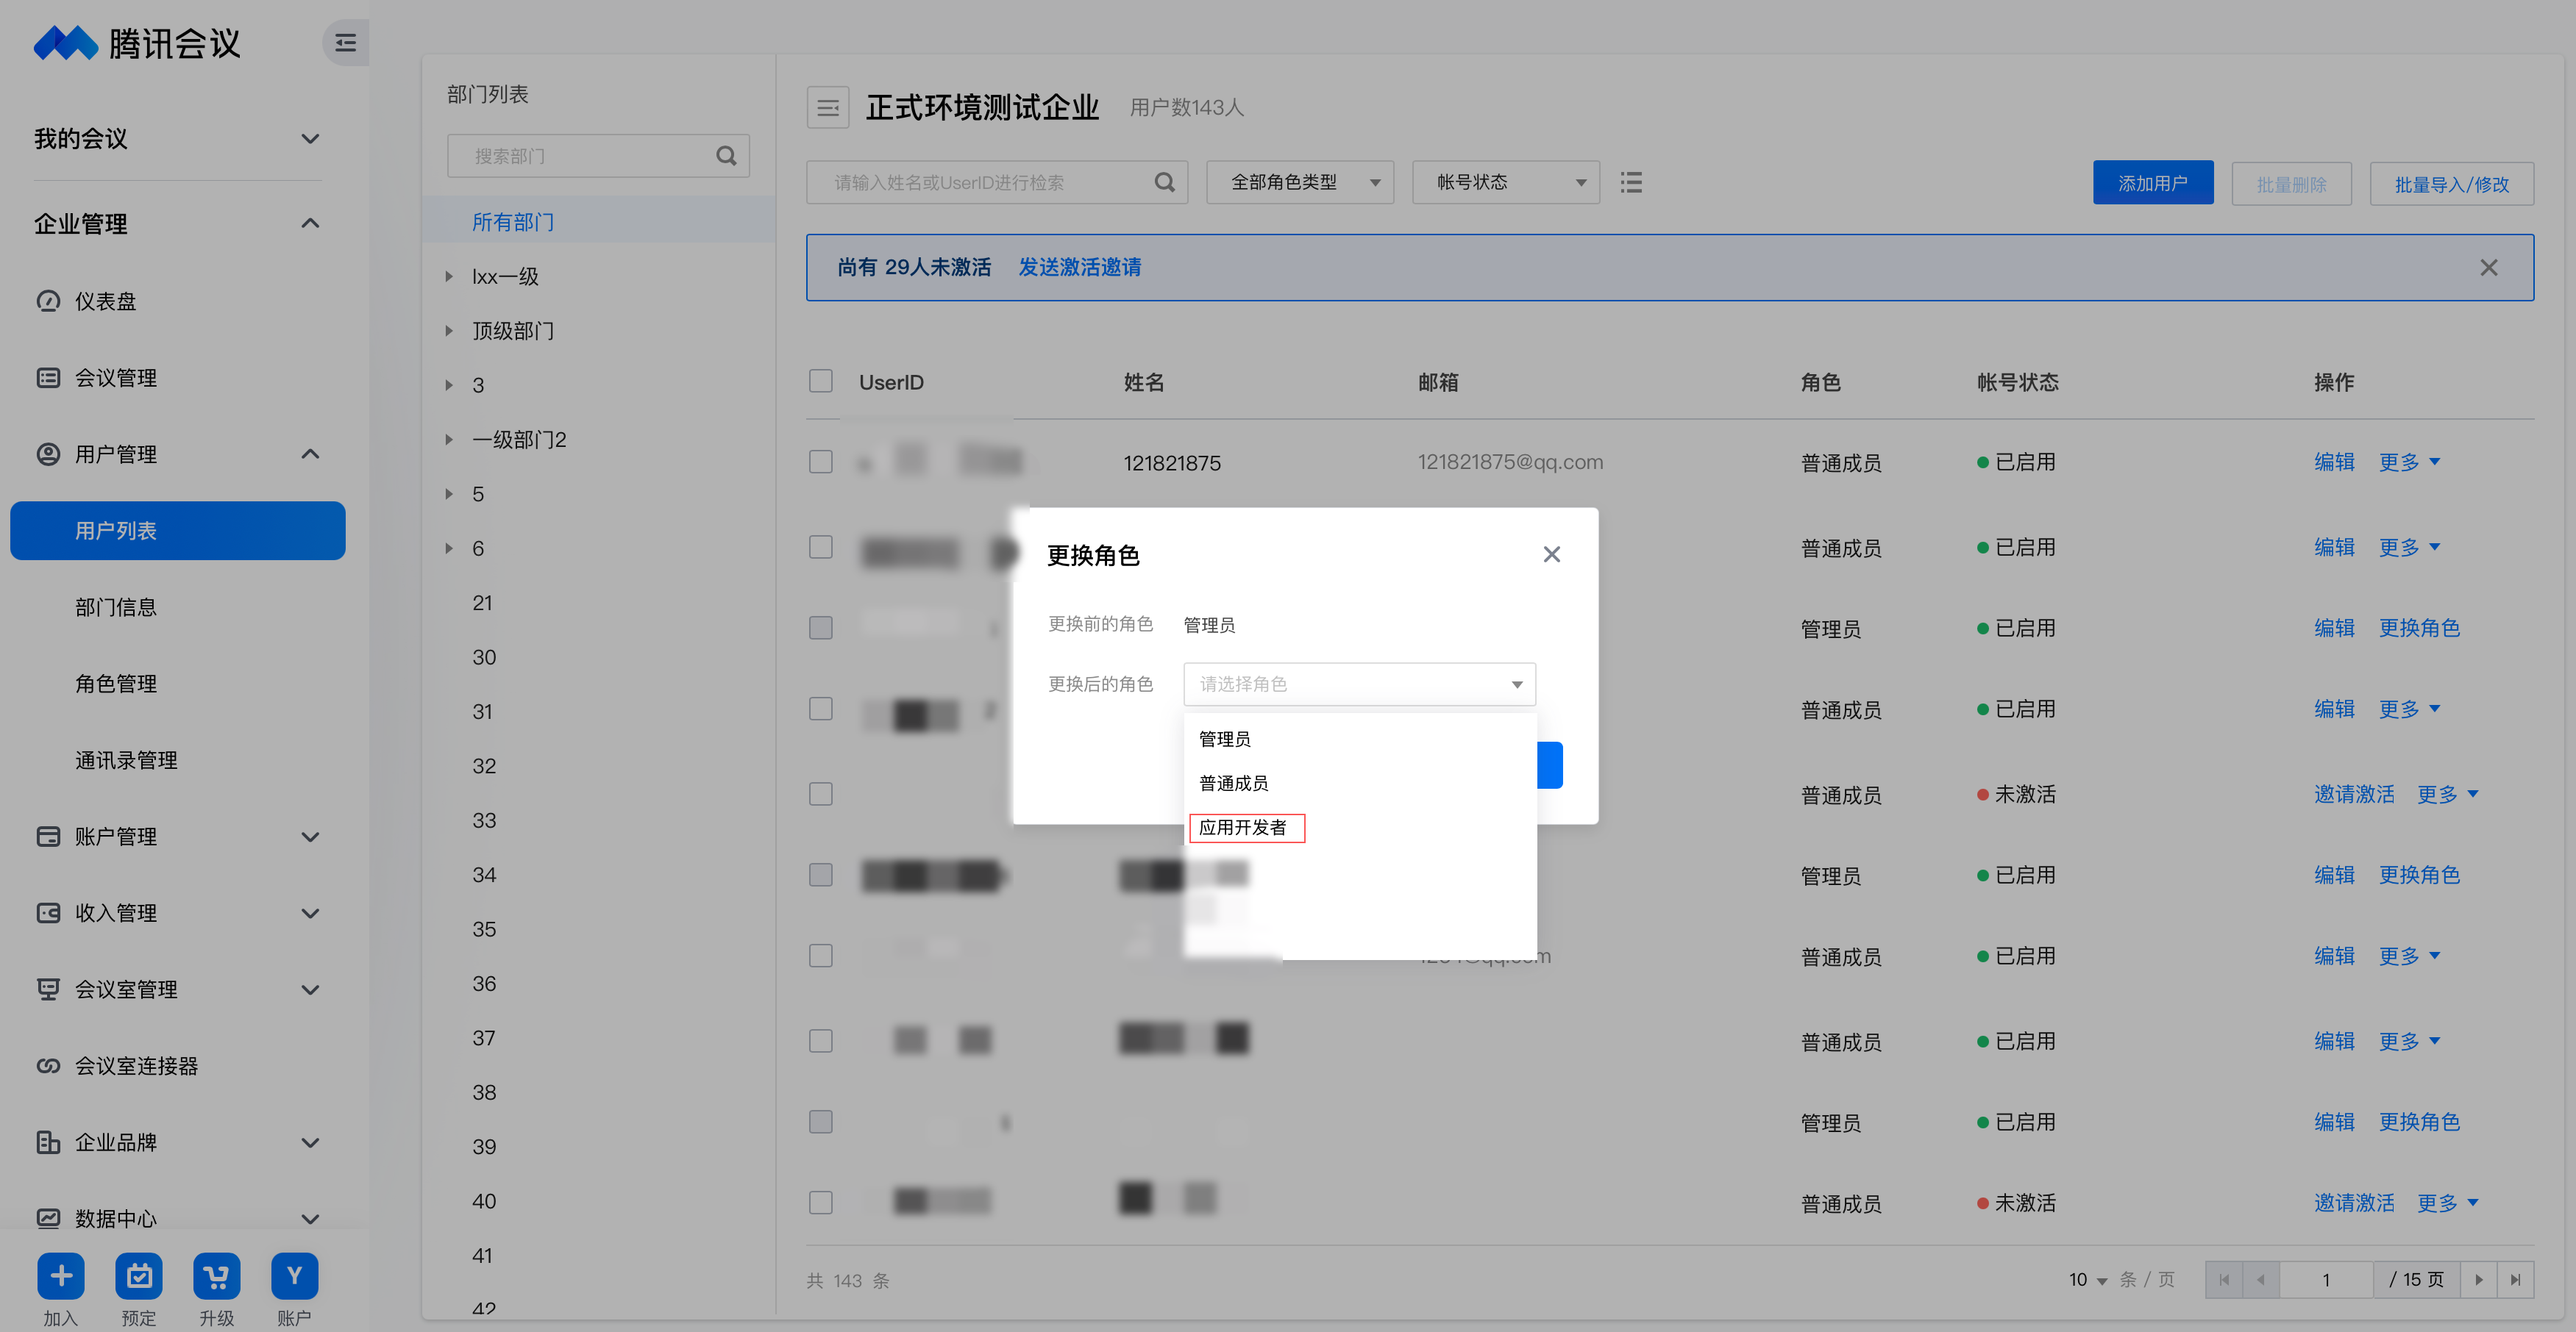The image size is (2576, 1332).
Task: Click the user search magnifier icon
Action: pos(1164,182)
